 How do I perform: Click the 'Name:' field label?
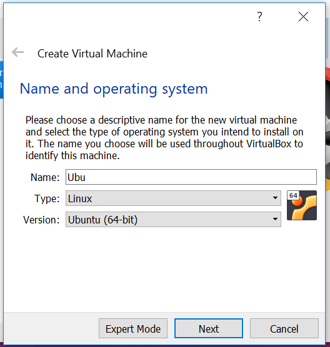tap(45, 177)
